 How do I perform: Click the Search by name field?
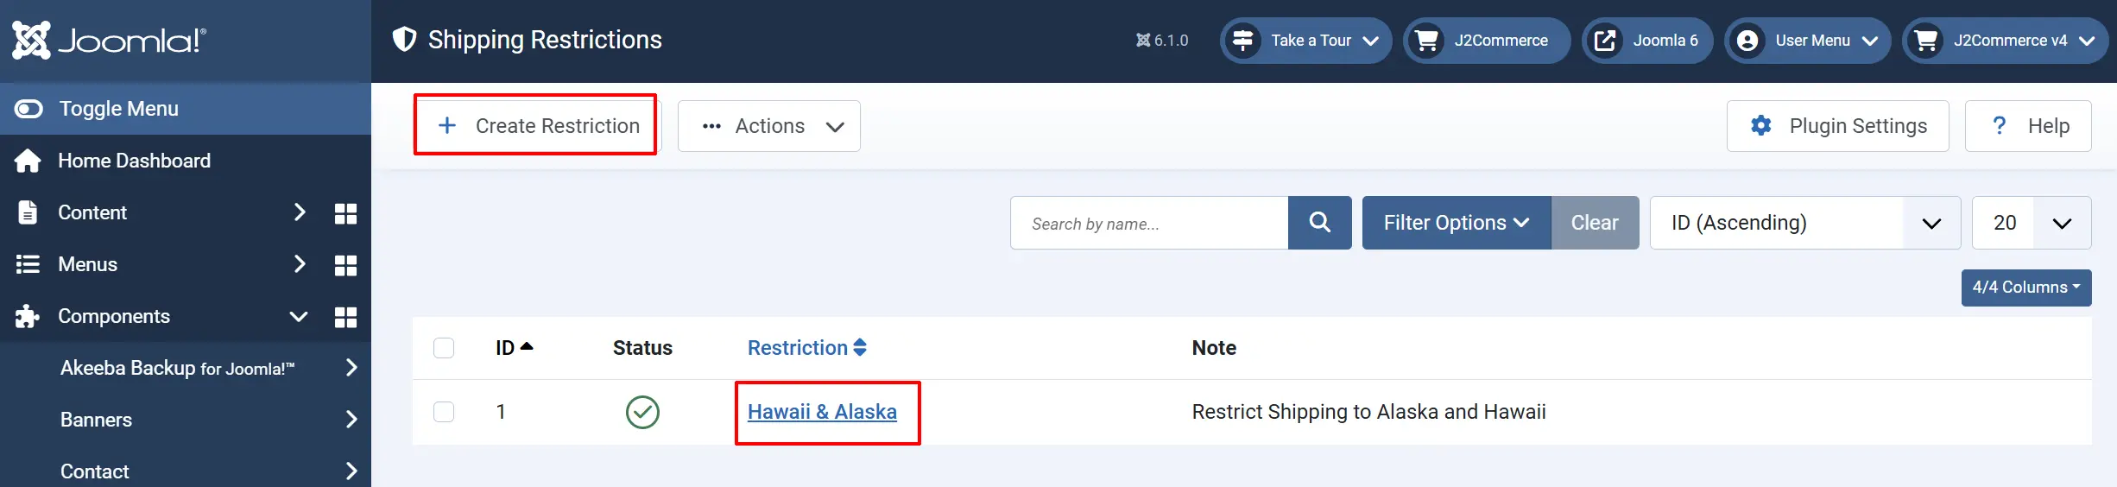[x=1149, y=224]
